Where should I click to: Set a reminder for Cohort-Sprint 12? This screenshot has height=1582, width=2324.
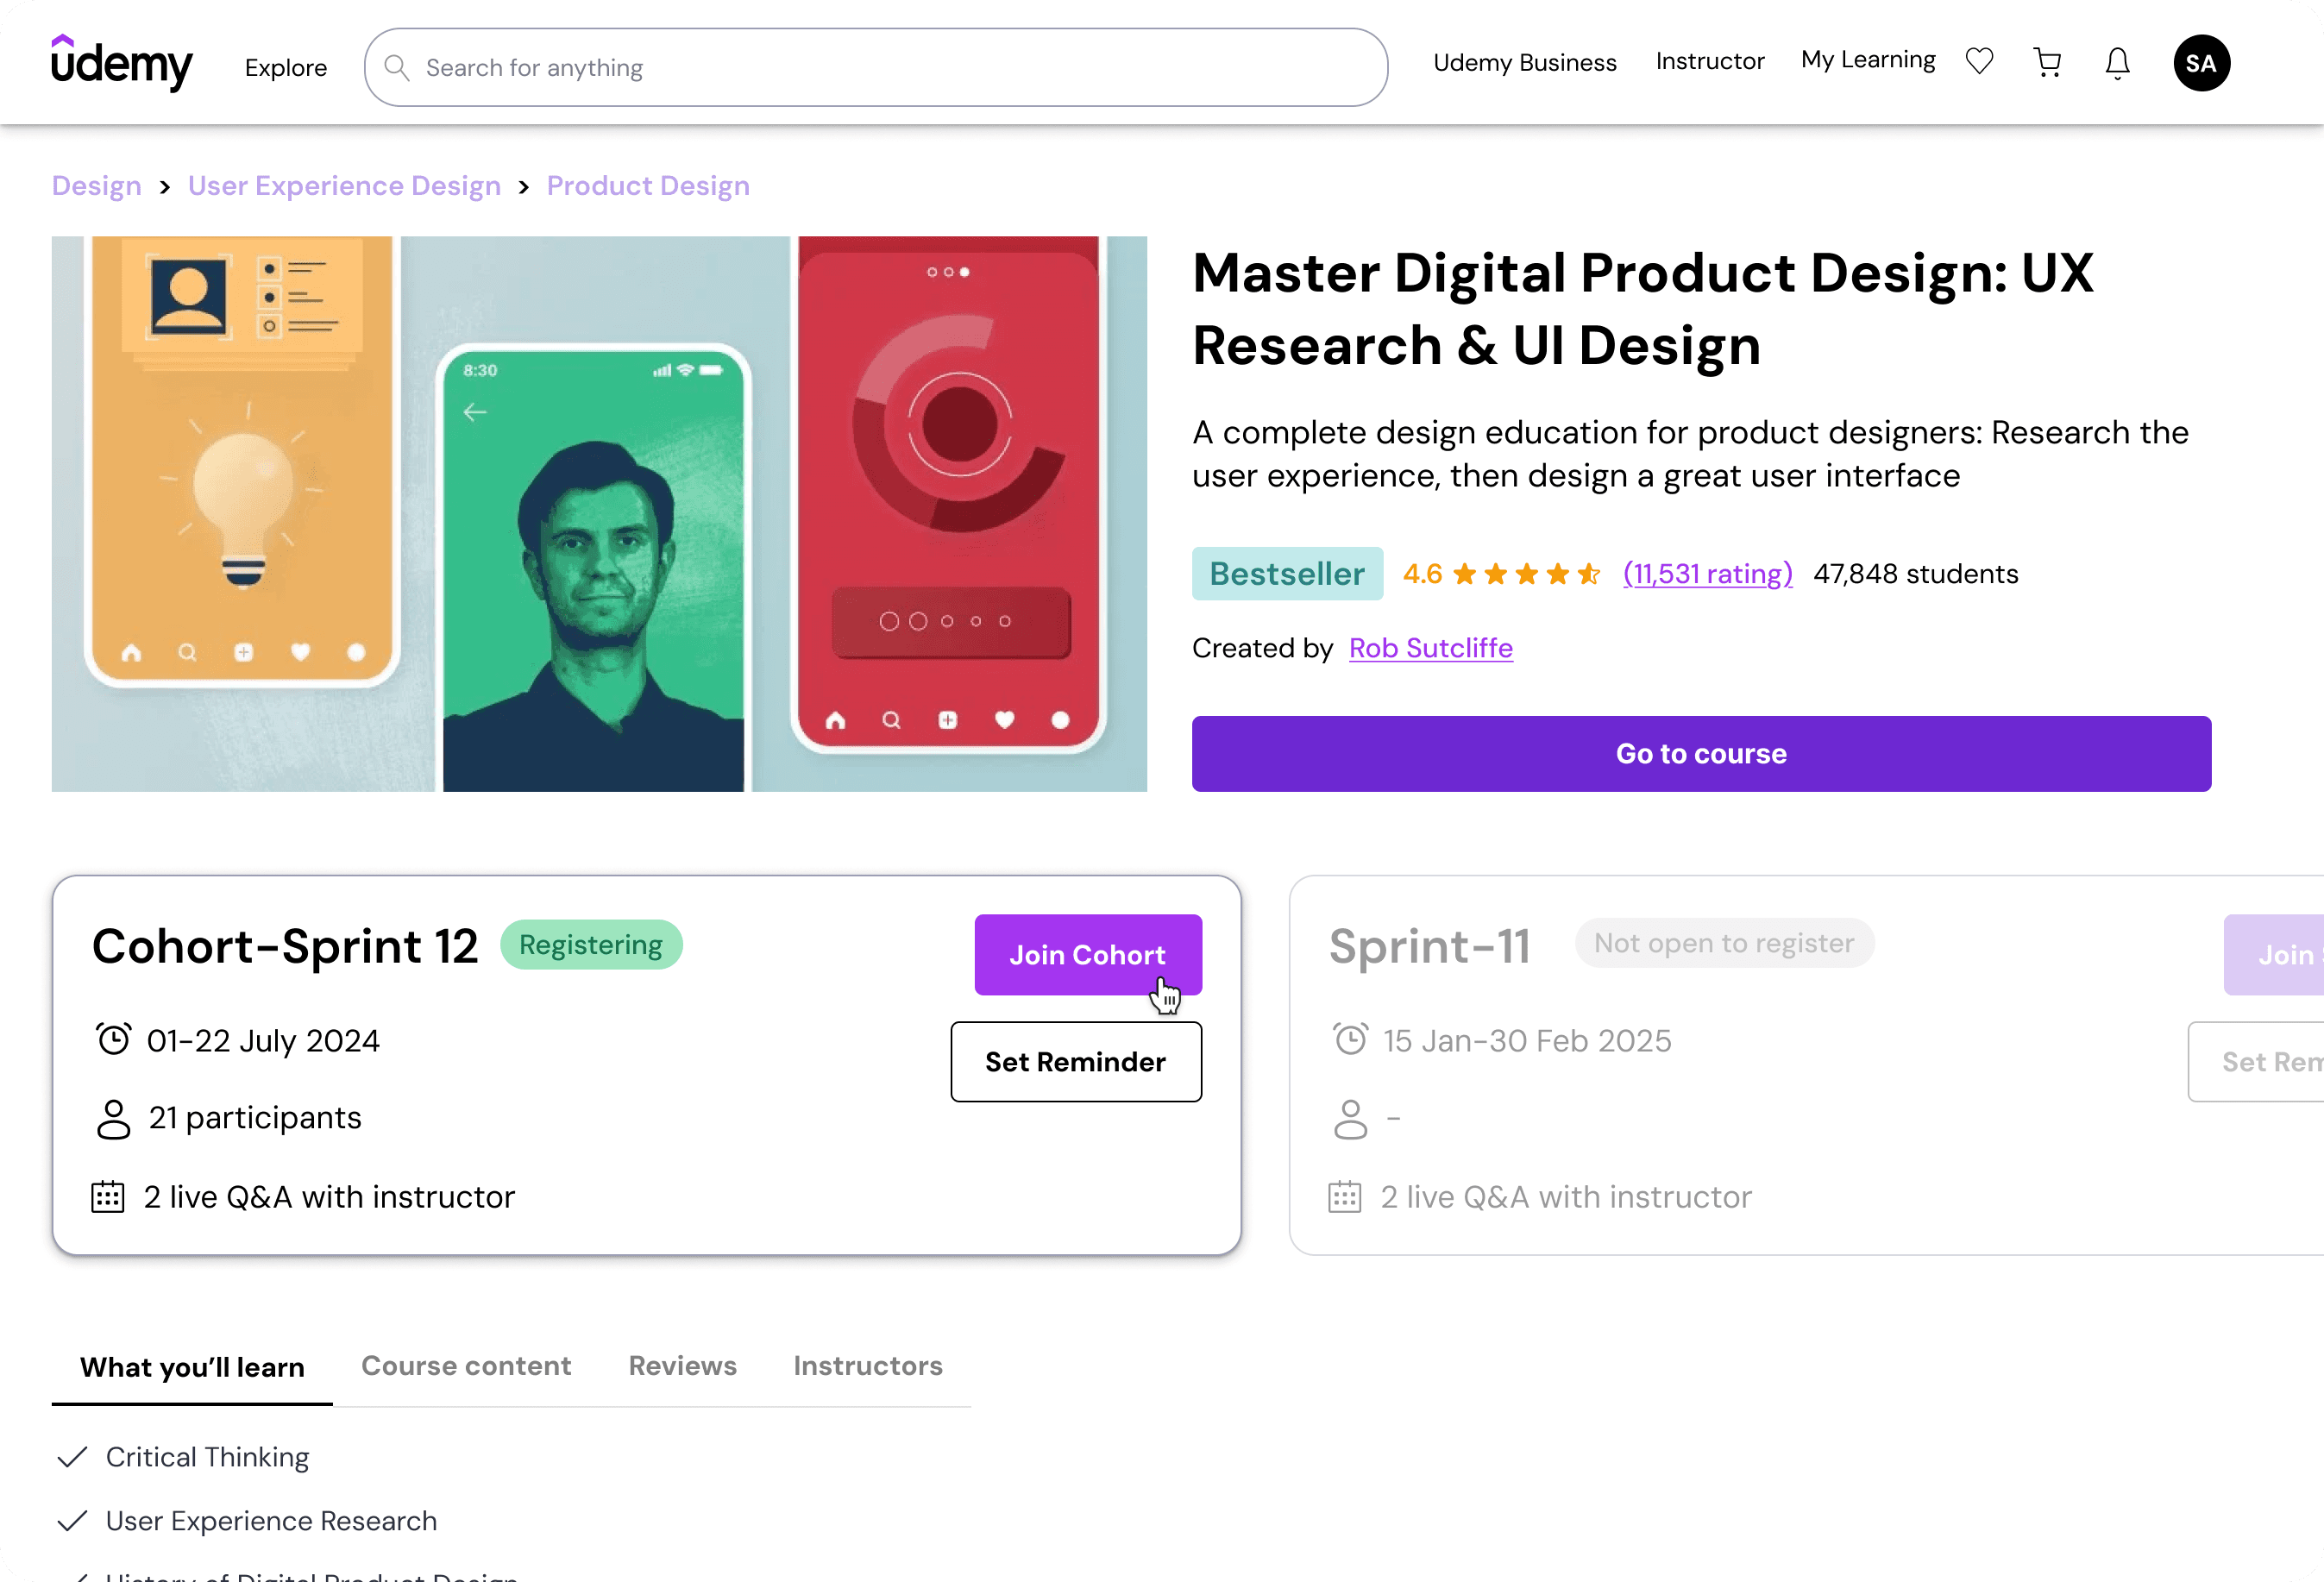pyautogui.click(x=1076, y=1062)
